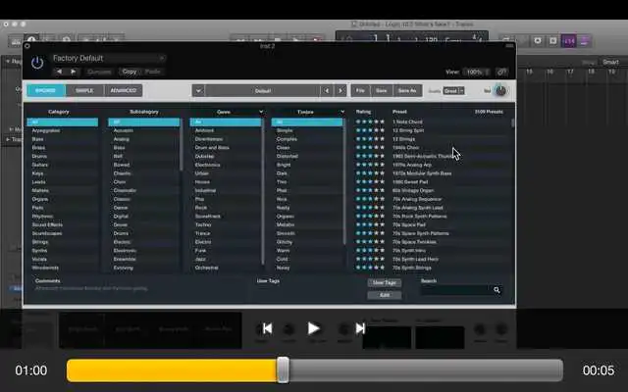Open the Factory Default settings menu
Viewport: 628px width, 392px height.
[x=109, y=59]
